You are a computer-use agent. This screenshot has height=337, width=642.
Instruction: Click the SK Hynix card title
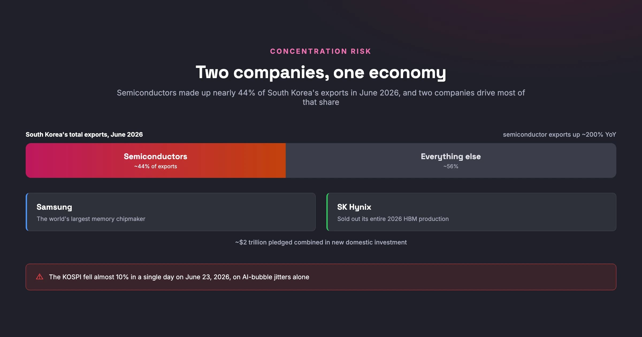(x=354, y=207)
